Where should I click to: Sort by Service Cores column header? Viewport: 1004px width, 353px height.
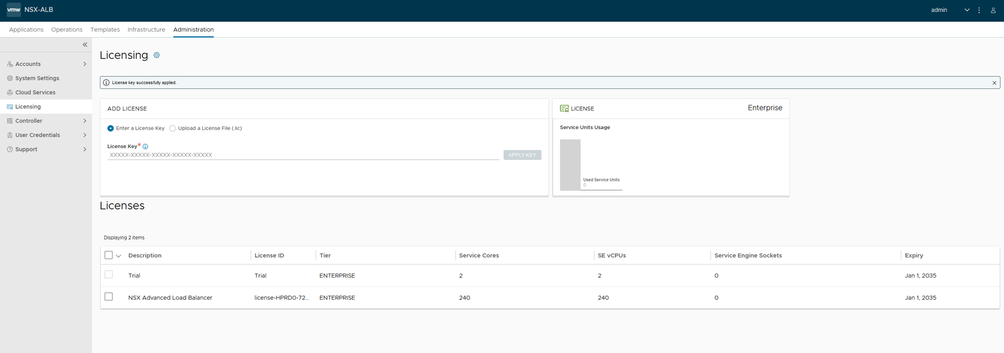[x=479, y=255]
